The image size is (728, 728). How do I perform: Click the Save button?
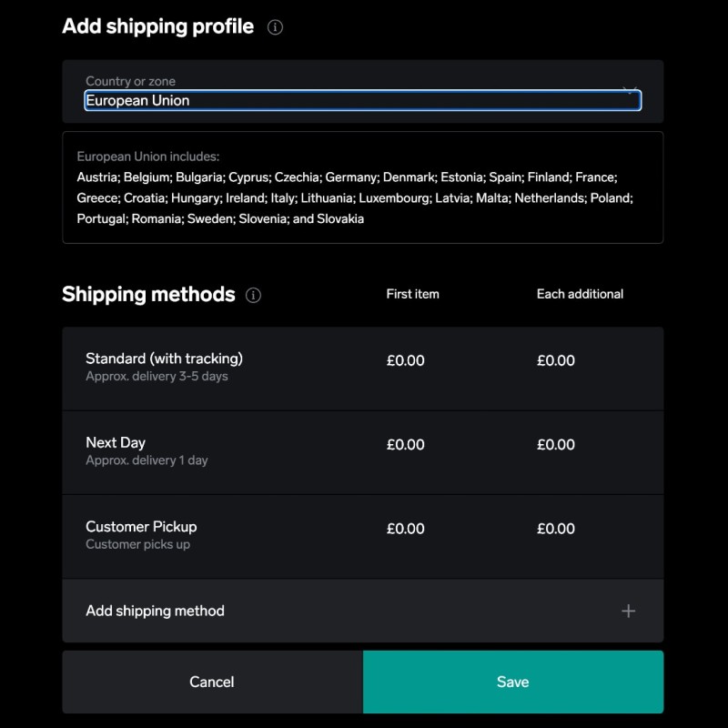coord(513,681)
